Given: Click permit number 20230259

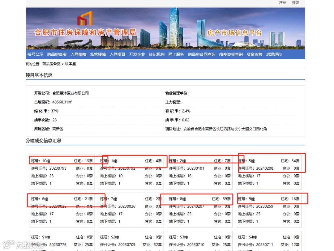Looking at the screenshot, I should (264, 206).
